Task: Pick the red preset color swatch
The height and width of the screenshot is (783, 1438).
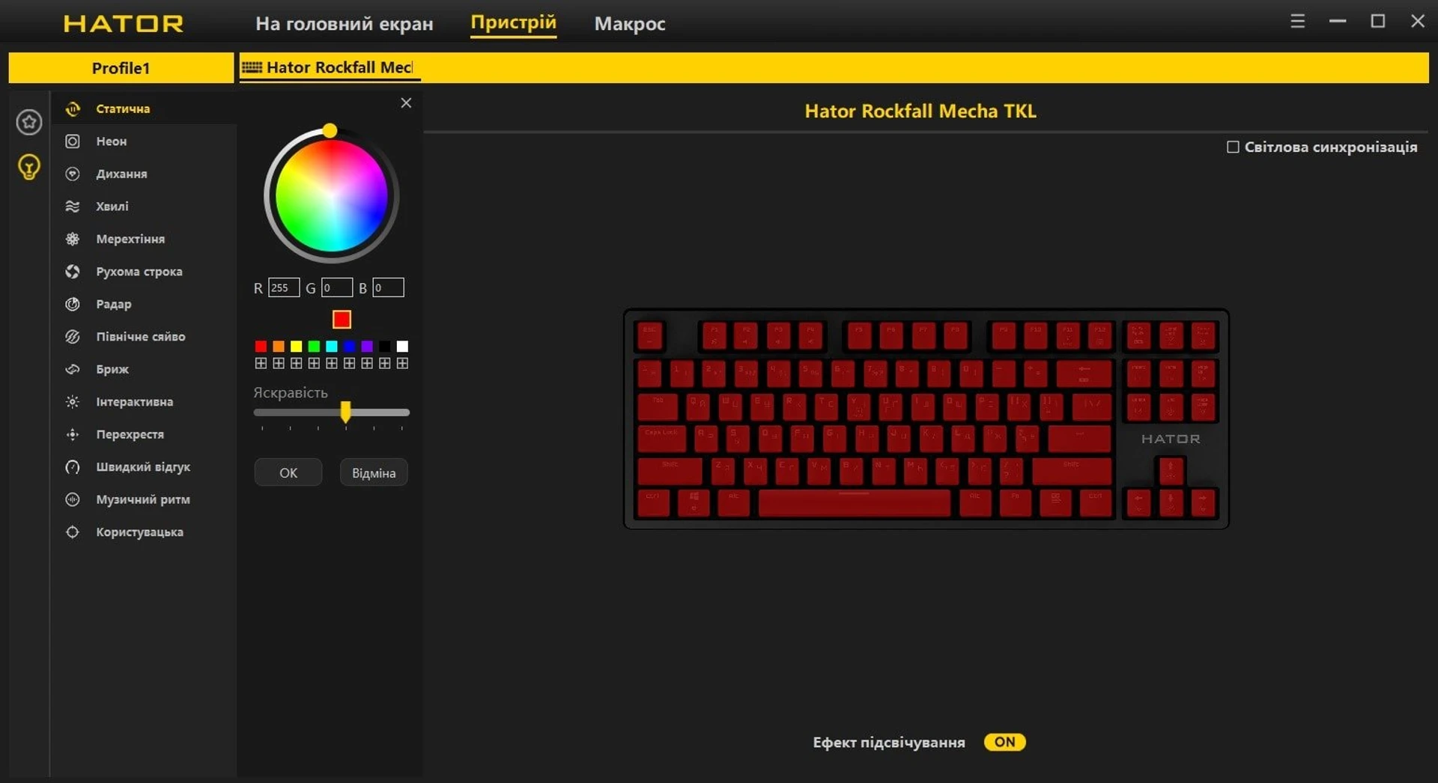Action: [261, 346]
